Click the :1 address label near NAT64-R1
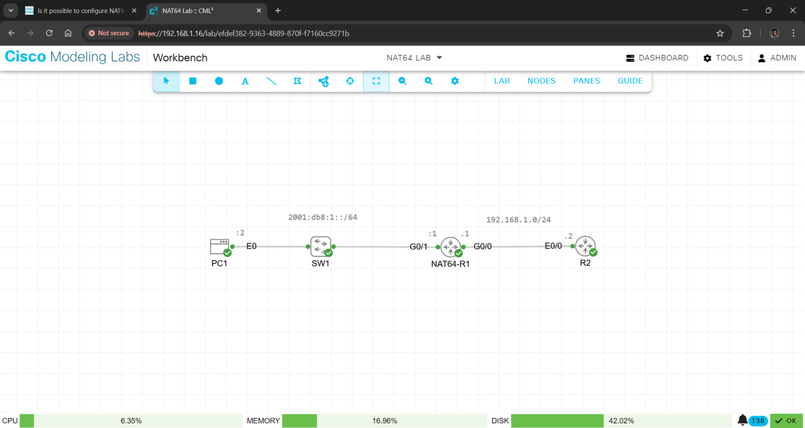Image resolution: width=805 pixels, height=428 pixels. click(432, 233)
